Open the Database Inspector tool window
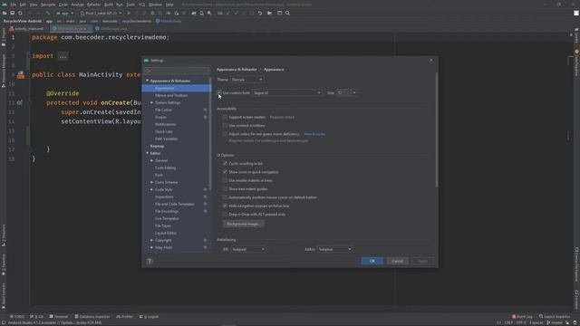This screenshot has height=326, width=580. pos(92,316)
